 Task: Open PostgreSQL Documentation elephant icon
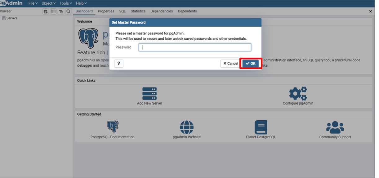[x=113, y=127]
